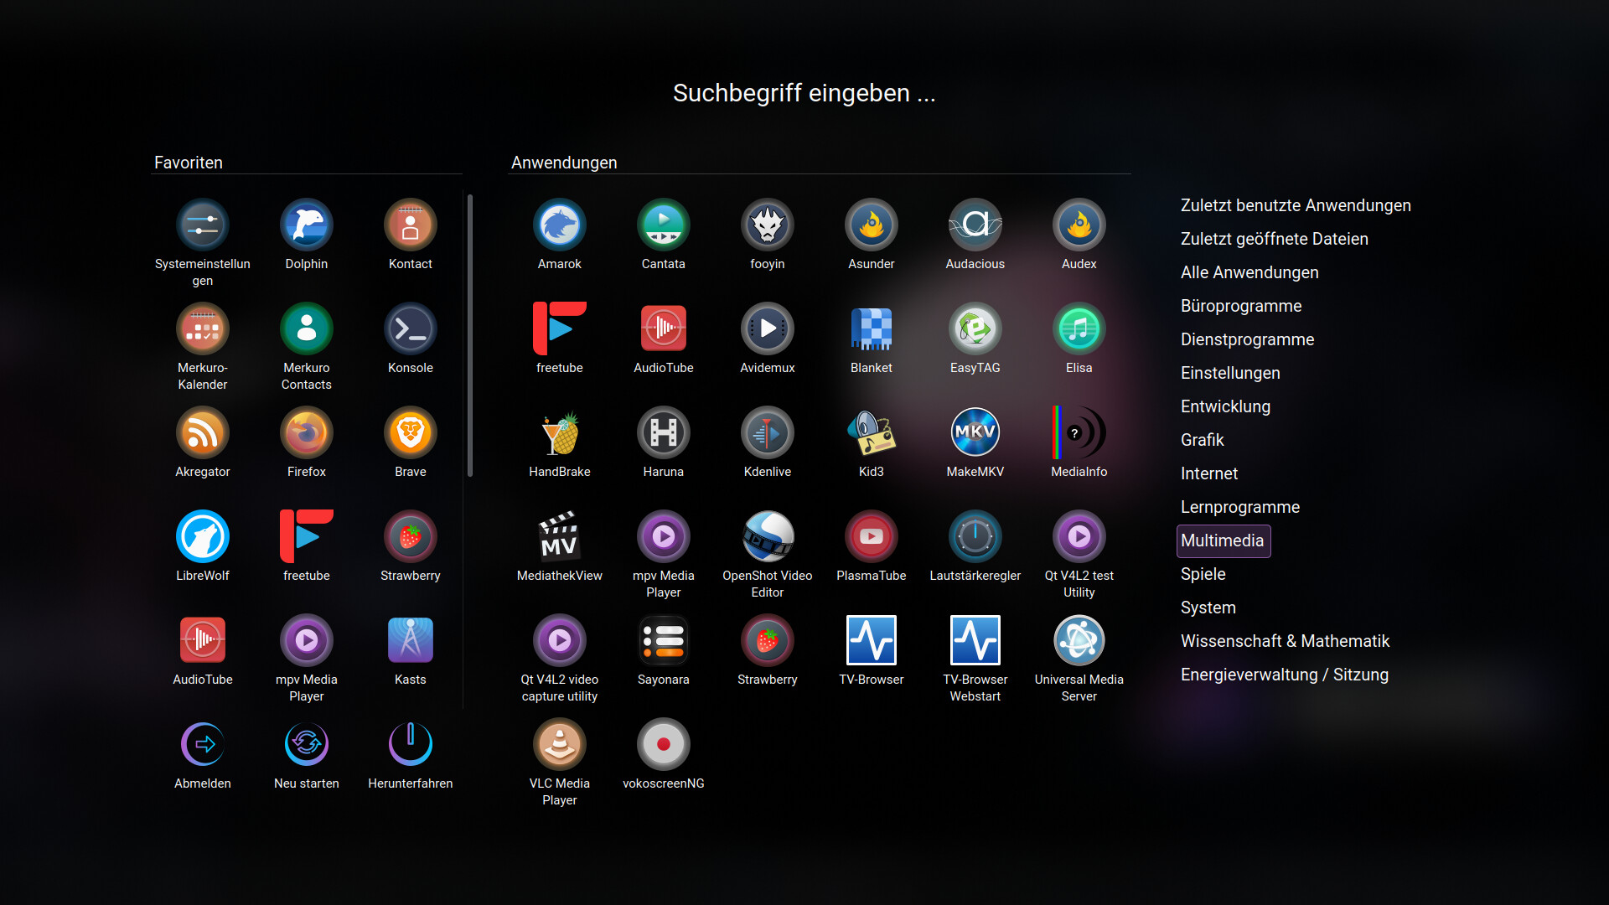Click Neu starten to reboot
This screenshot has height=905, width=1609.
[x=307, y=755]
